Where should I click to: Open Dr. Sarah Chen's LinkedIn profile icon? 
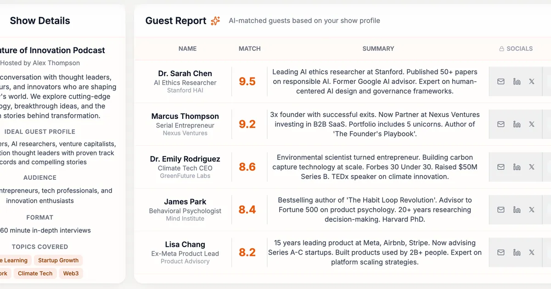tap(517, 82)
